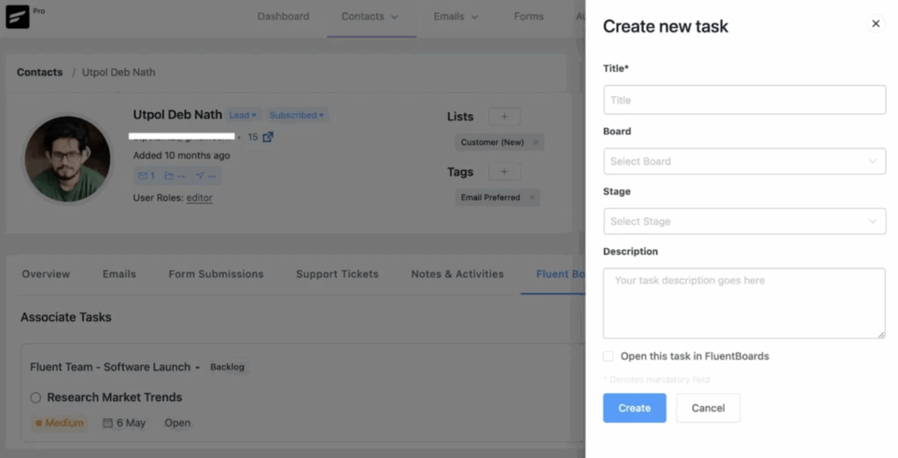This screenshot has height=458, width=898.
Task: Expand the Subscribed status dropdown
Action: tap(296, 115)
